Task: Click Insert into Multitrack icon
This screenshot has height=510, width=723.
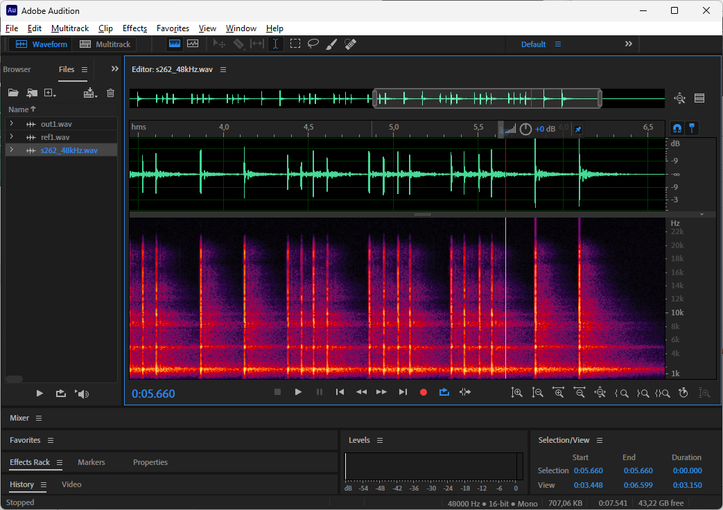Action: pyautogui.click(x=90, y=93)
